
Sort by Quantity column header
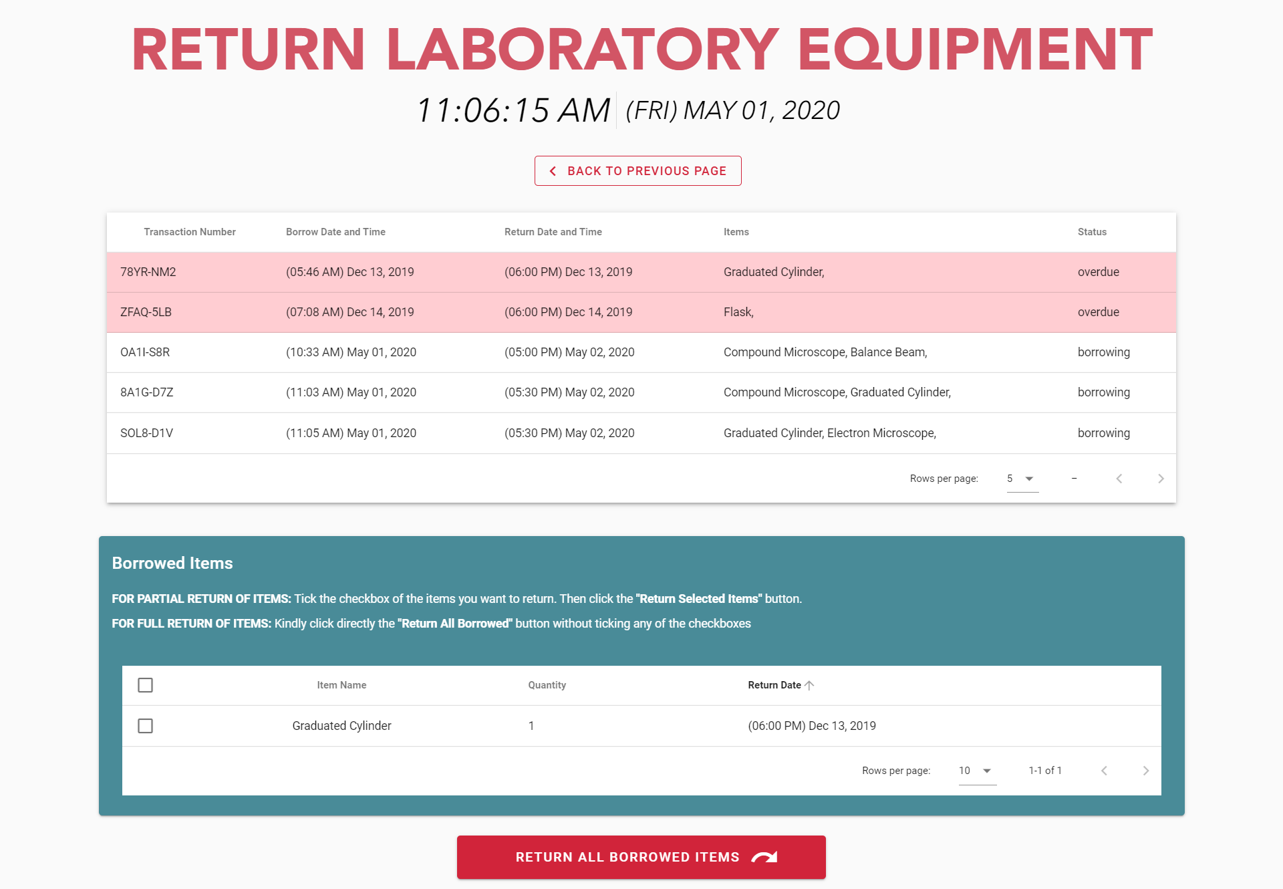(547, 685)
